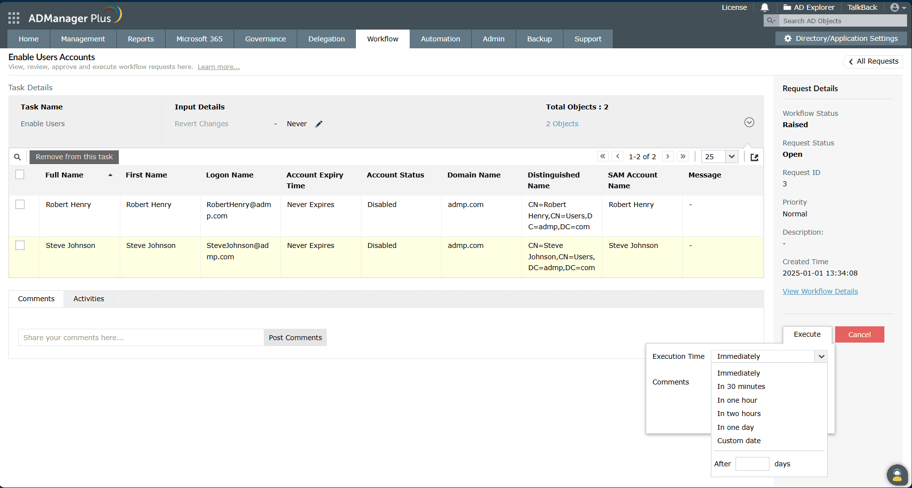Viewport: 912px width, 488px height.
Task: Choose Immediately from the execution time list
Action: [x=738, y=373]
